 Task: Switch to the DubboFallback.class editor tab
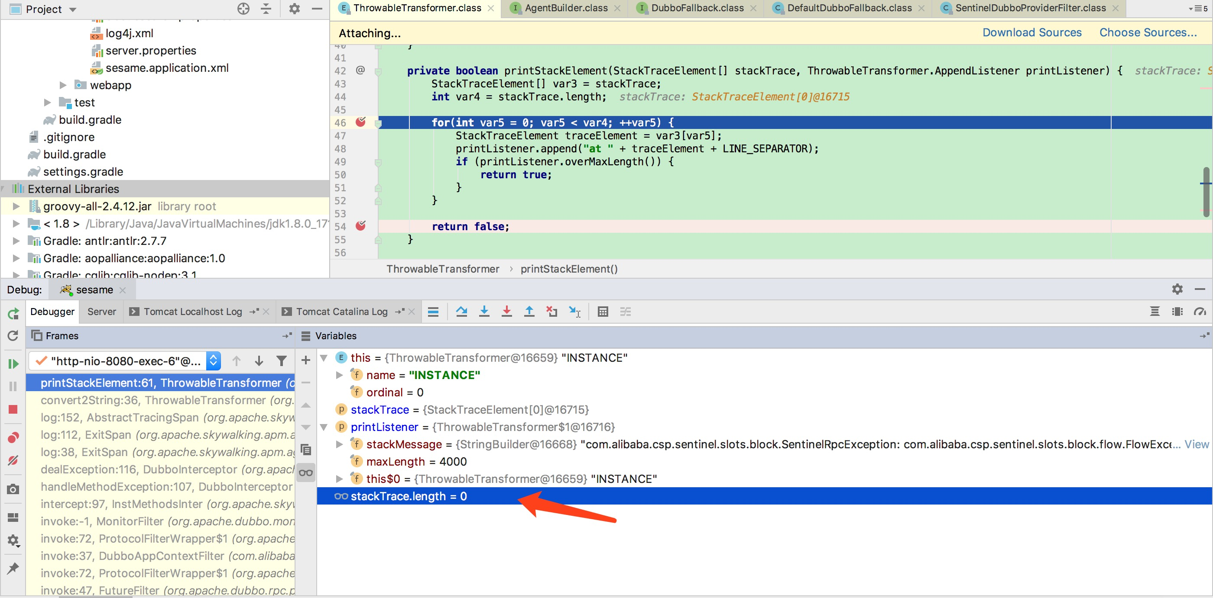coord(697,8)
